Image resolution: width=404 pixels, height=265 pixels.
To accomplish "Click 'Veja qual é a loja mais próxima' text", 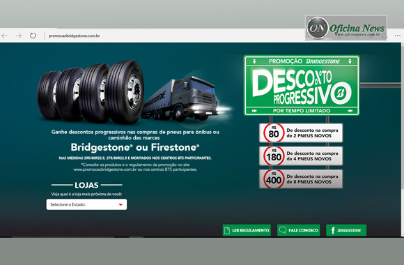I will (86, 194).
